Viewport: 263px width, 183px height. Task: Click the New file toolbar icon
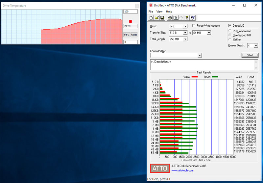pos(151,18)
